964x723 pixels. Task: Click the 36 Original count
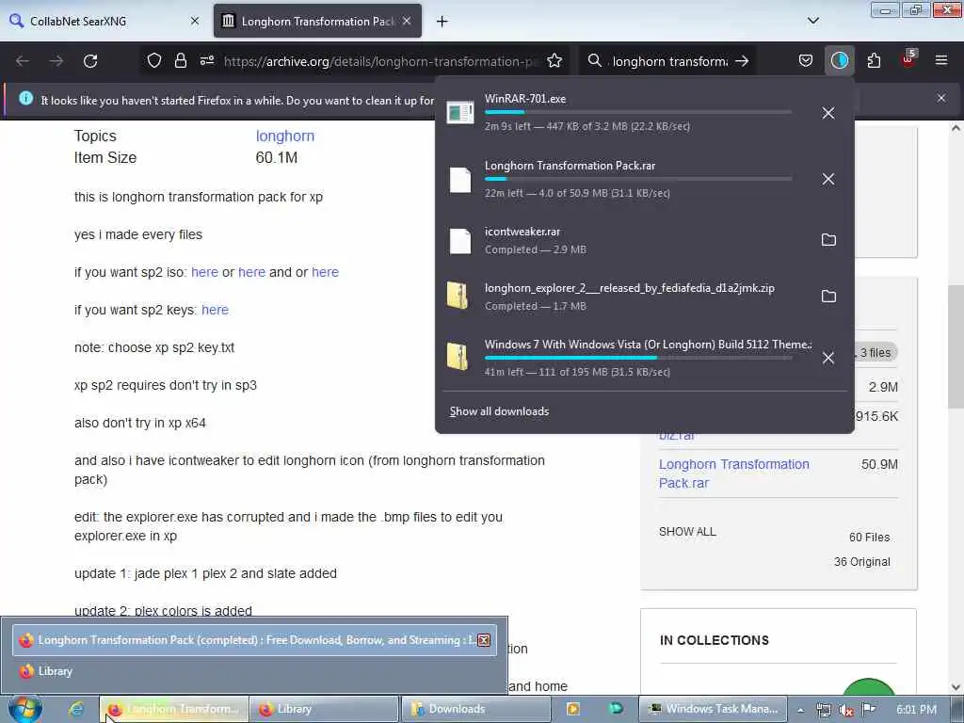[862, 562]
